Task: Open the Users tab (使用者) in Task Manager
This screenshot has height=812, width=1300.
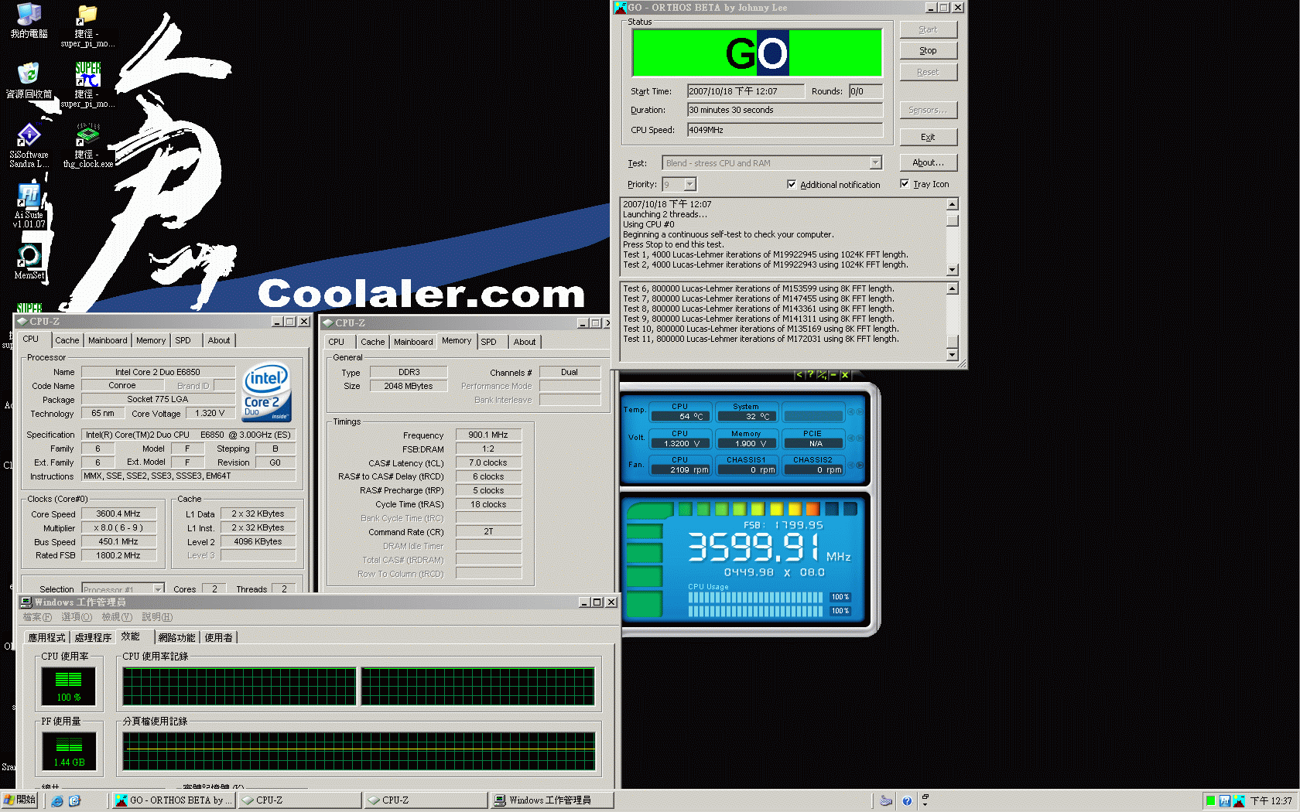Action: point(218,637)
